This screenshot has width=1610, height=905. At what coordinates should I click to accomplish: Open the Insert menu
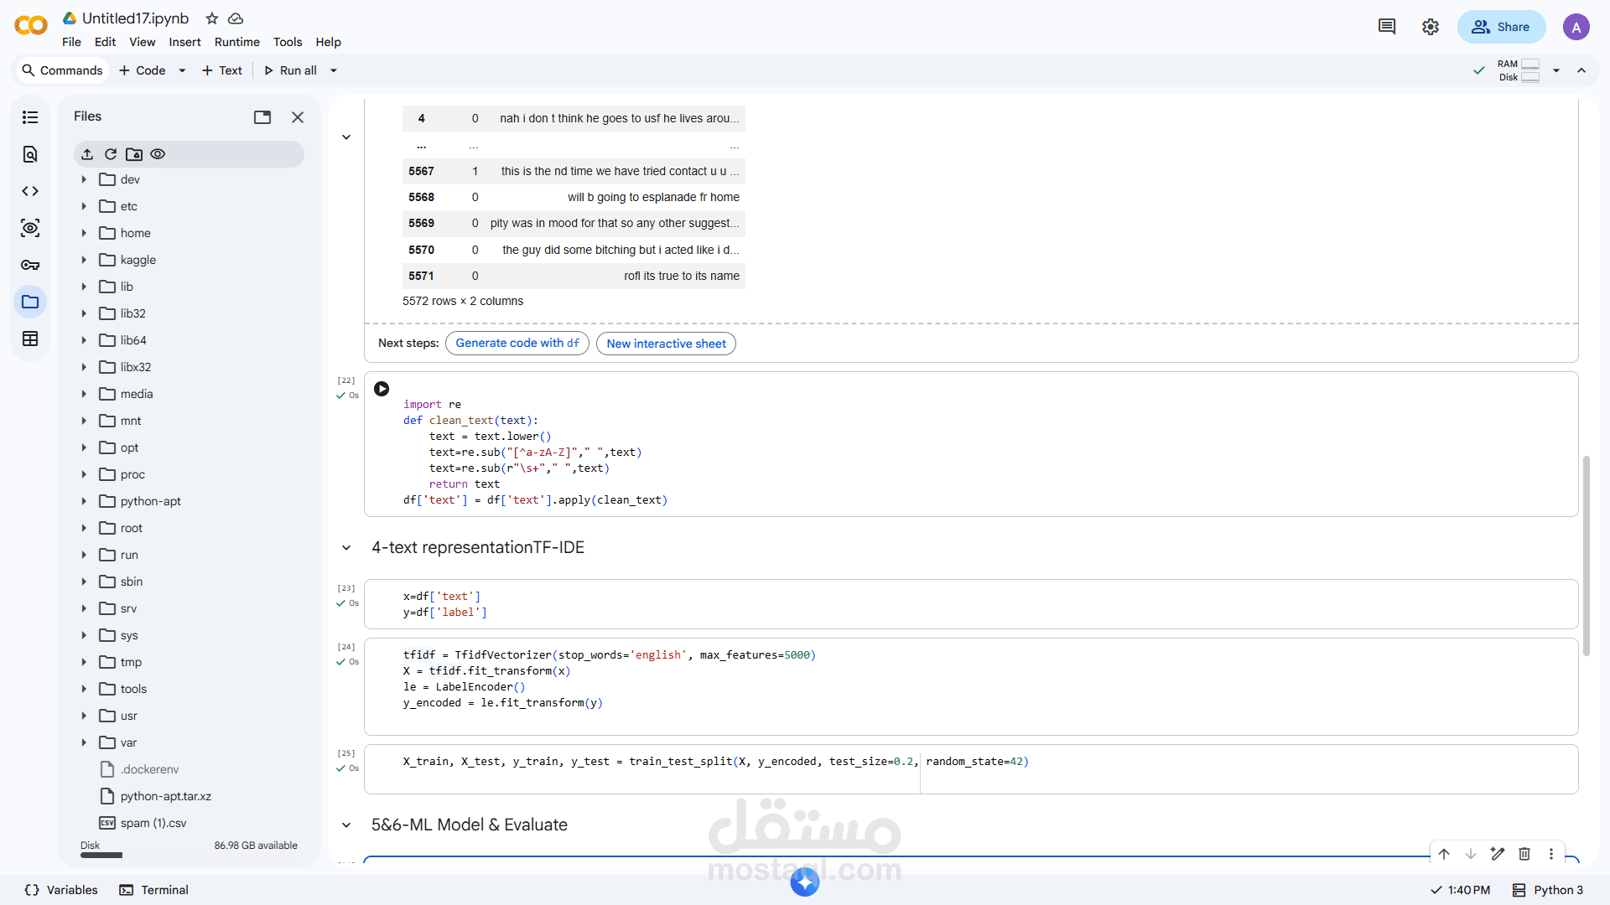point(184,42)
